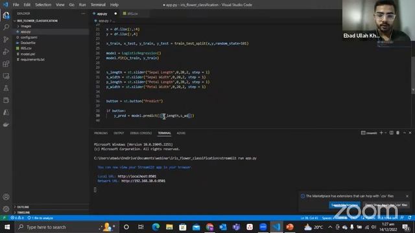Open Microsoft Edge from the taskbar

coord(156,227)
